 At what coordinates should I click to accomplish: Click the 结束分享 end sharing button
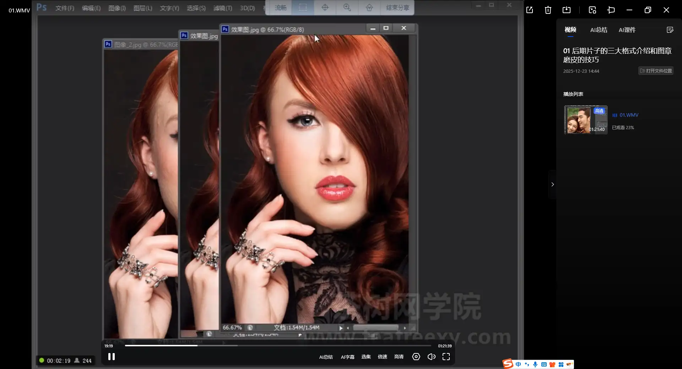coord(397,7)
